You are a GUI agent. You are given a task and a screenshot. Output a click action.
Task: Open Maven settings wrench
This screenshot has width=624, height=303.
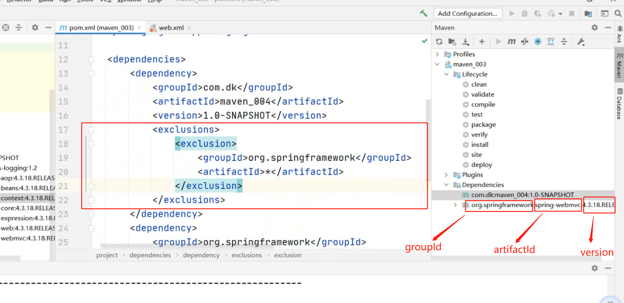point(581,42)
